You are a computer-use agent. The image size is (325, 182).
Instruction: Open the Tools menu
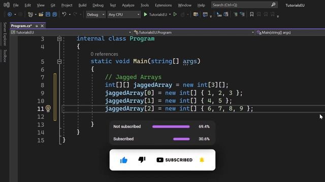point(144,5)
